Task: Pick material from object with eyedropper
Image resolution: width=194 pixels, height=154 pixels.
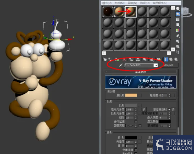Action: (x=121, y=65)
